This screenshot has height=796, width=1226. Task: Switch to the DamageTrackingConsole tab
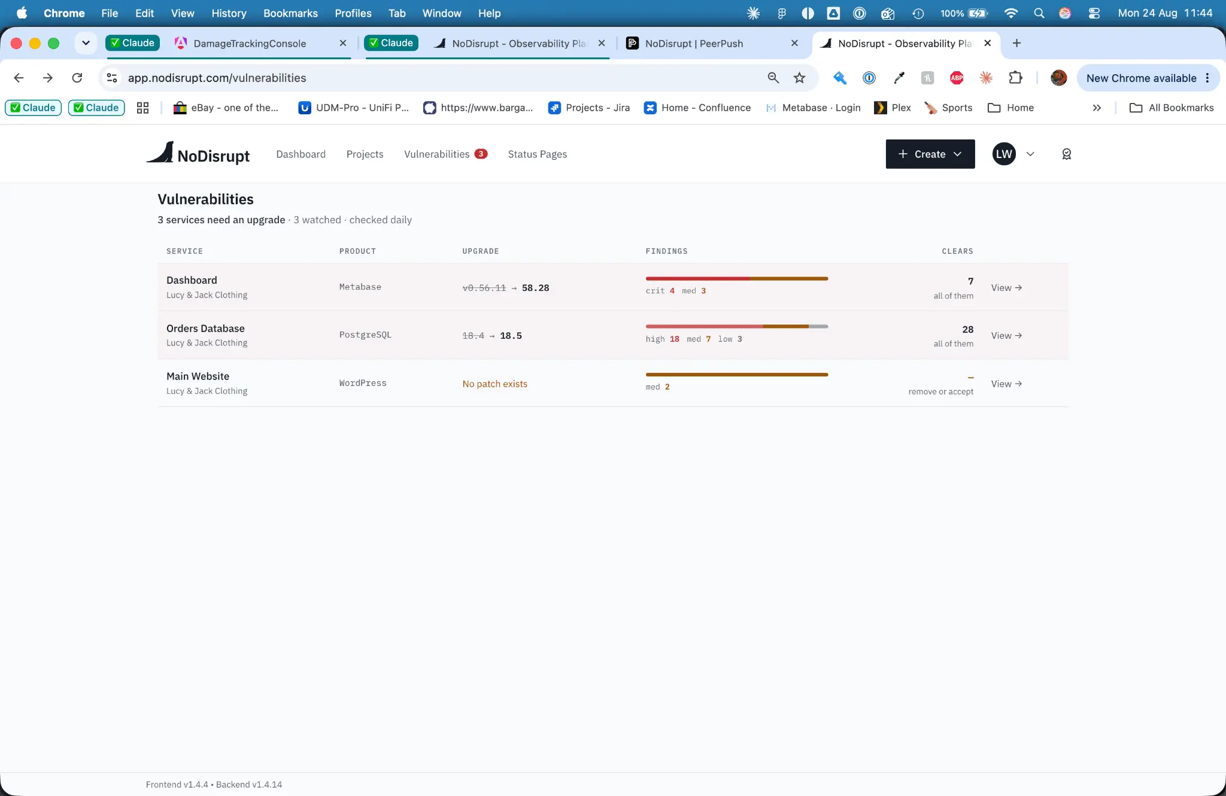point(250,44)
